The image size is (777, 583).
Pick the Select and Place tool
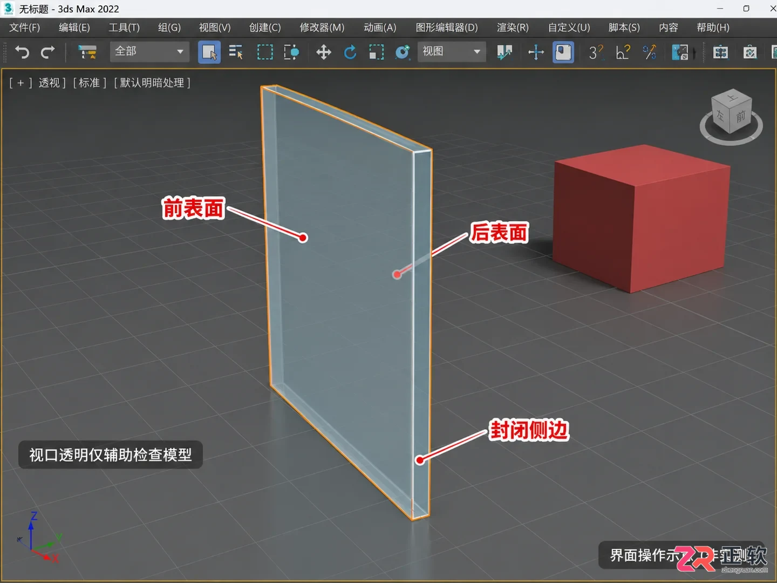403,52
